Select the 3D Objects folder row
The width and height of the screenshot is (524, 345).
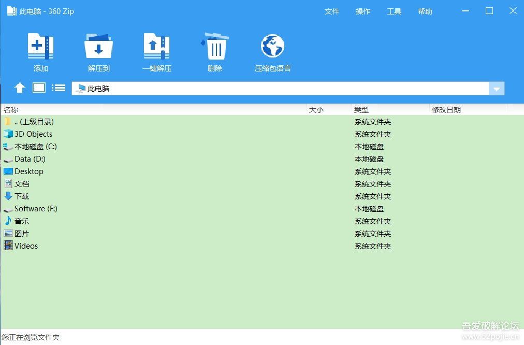click(x=262, y=134)
